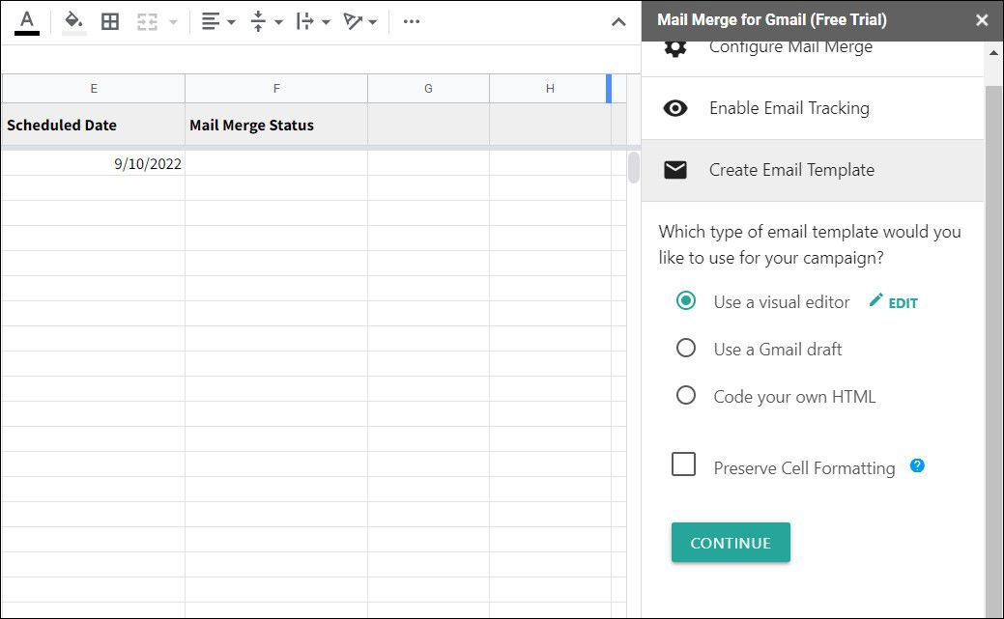Select the Use a visual editor option
Screen dimensions: 1004x619
tap(686, 301)
